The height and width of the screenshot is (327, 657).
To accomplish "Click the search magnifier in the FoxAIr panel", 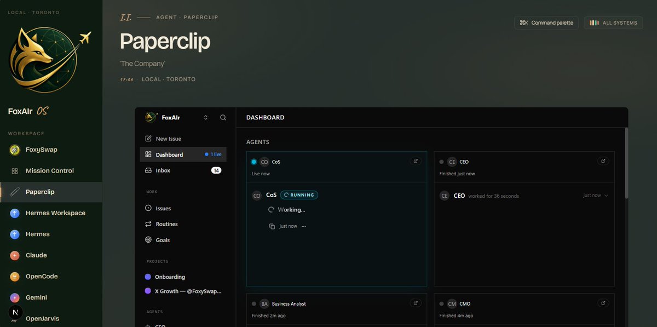I will tap(223, 117).
